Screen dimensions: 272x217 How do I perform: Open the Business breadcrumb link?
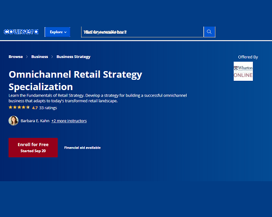pyautogui.click(x=40, y=57)
